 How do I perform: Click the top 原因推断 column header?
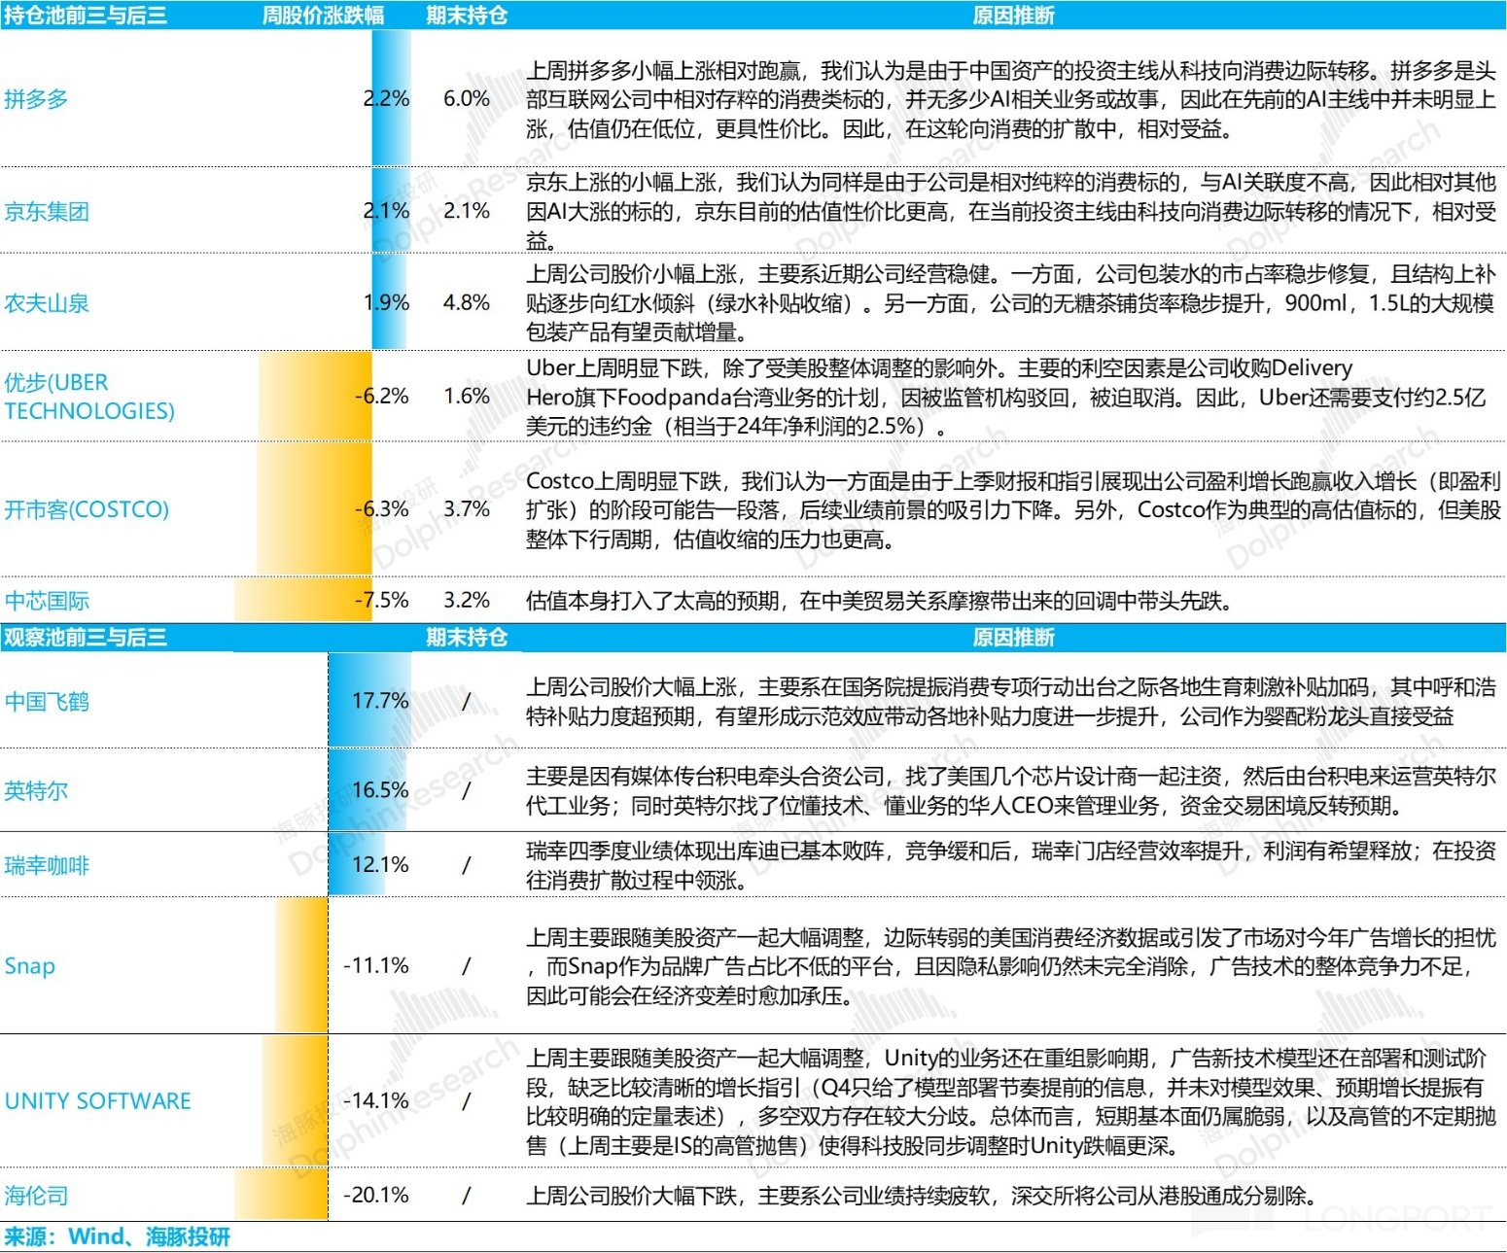1013,16
